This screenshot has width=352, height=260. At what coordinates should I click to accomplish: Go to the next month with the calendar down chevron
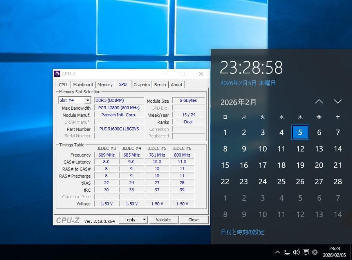tap(338, 102)
